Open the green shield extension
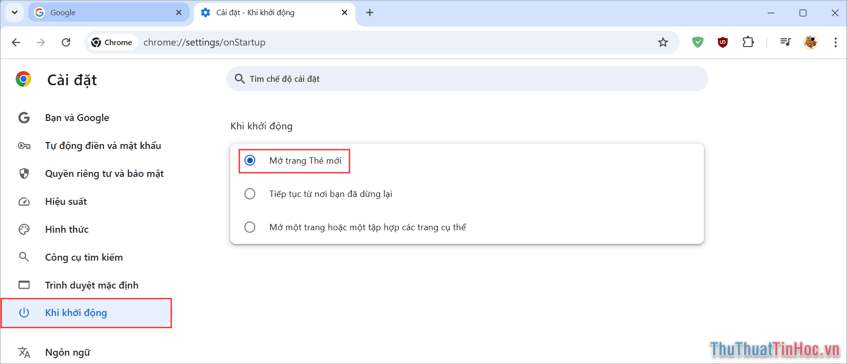This screenshot has width=847, height=364. point(698,43)
